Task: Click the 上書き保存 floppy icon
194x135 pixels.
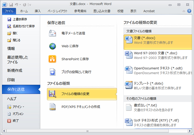Action: (x=9, y=19)
